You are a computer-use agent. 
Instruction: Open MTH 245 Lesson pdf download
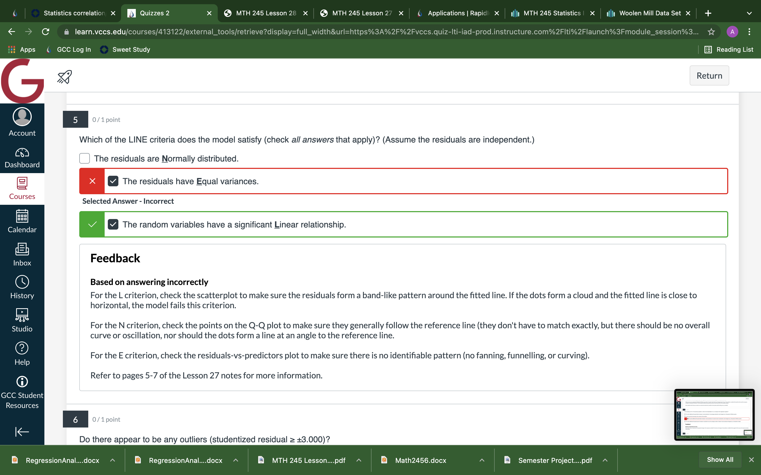[x=308, y=460]
